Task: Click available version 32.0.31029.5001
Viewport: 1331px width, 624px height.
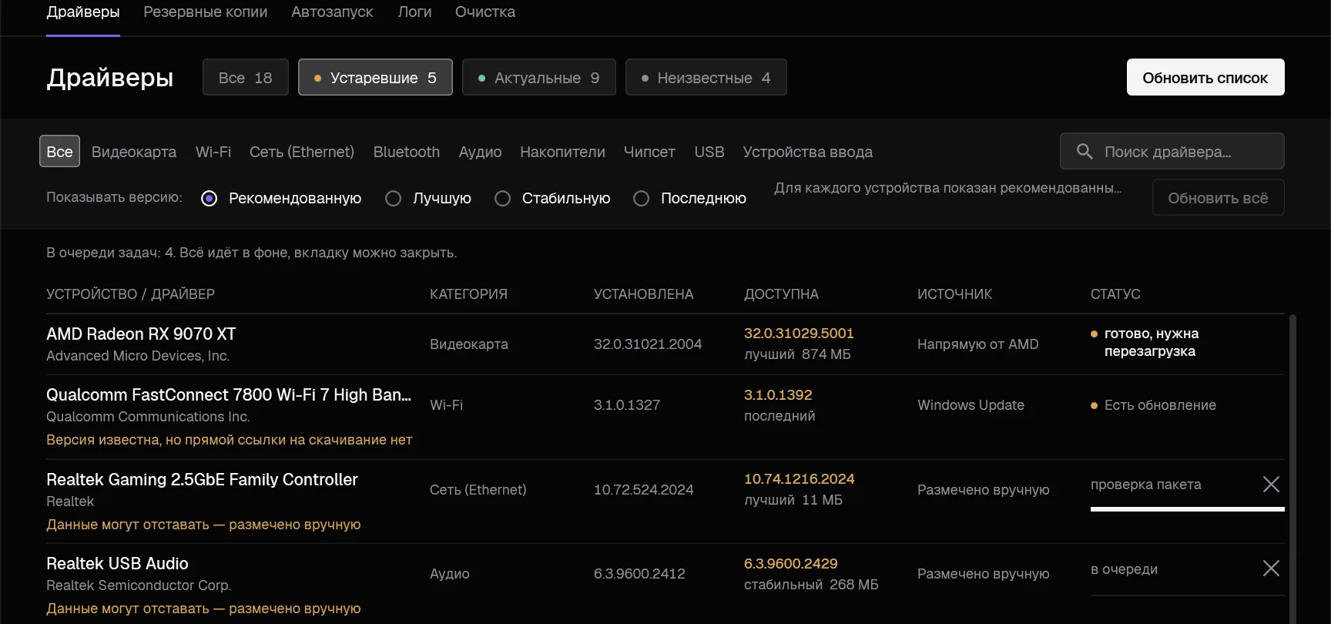Action: [799, 333]
